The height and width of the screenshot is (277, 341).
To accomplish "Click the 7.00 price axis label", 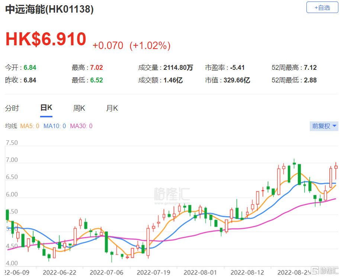I will pyautogui.click(x=12, y=160).
